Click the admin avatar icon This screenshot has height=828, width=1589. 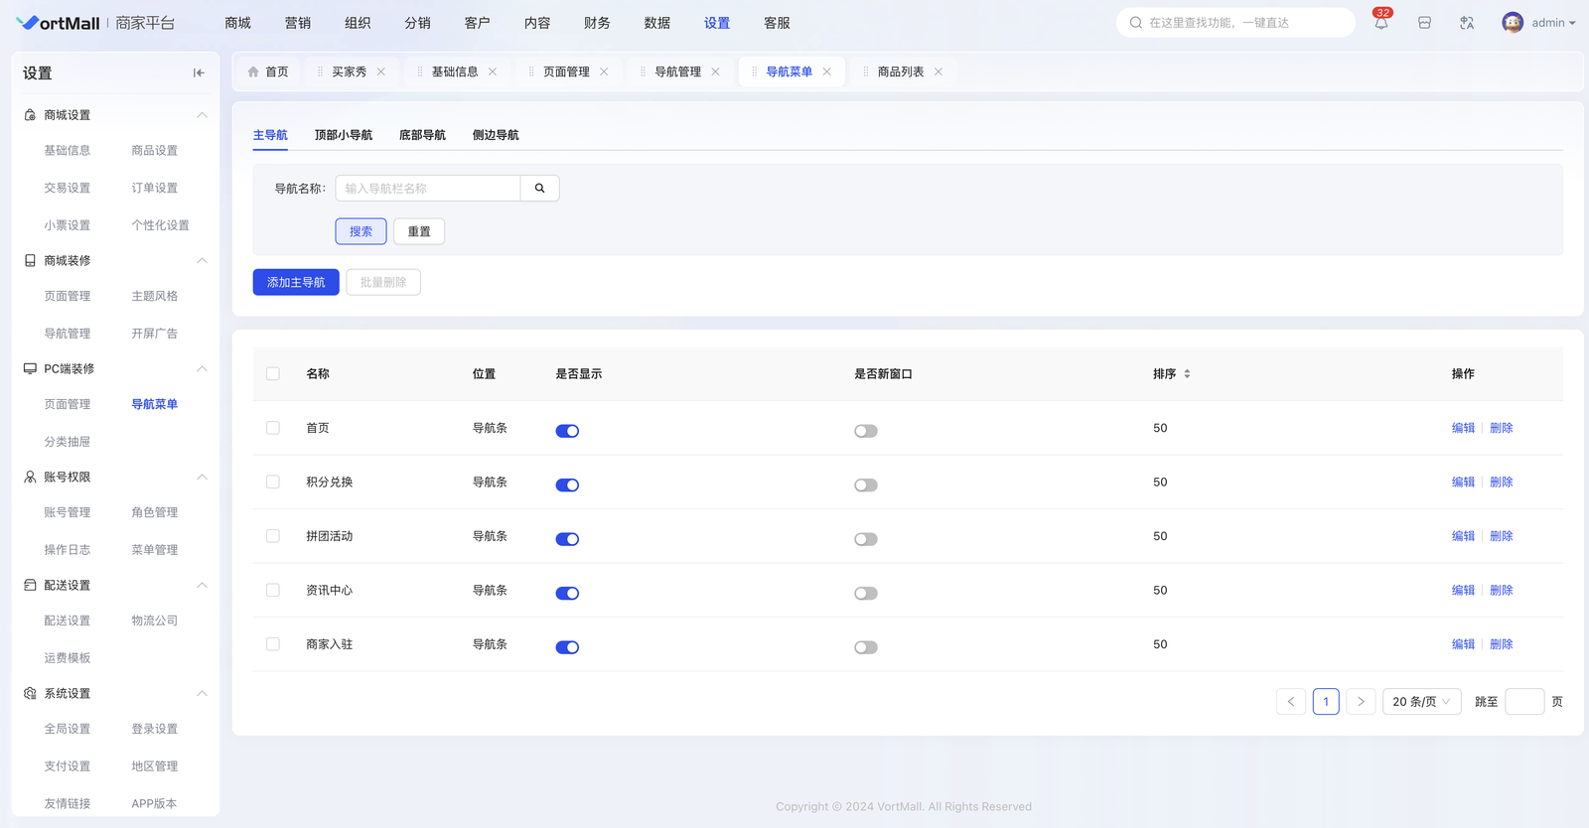[1512, 23]
